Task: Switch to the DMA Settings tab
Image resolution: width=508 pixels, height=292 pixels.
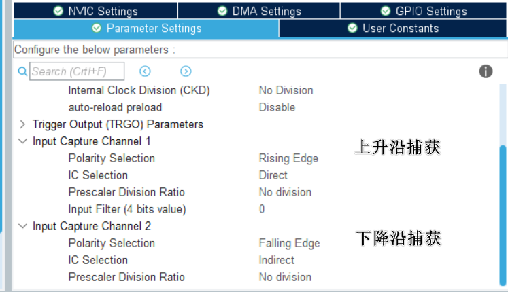Action: 259,11
